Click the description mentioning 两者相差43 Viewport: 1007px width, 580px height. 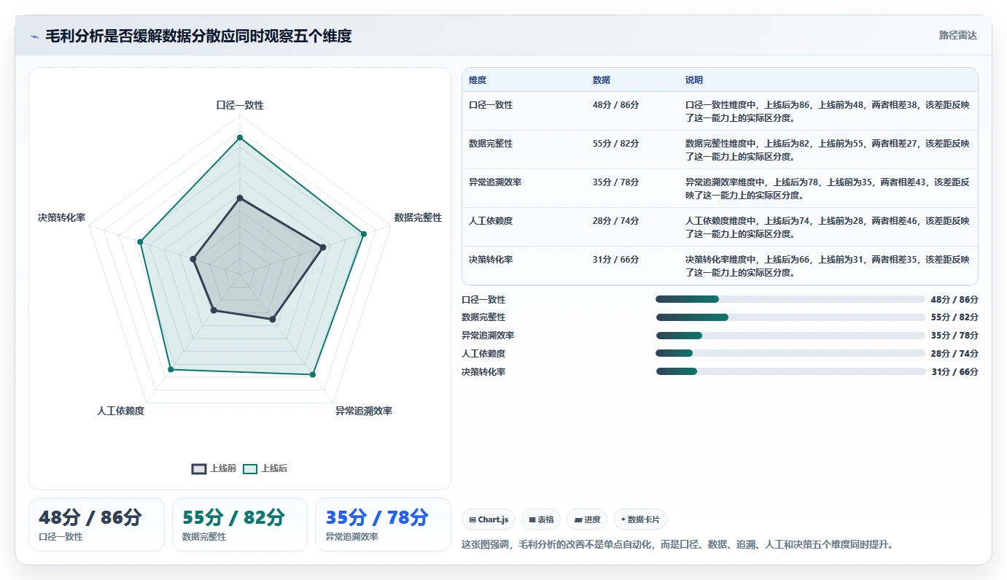[x=828, y=188]
